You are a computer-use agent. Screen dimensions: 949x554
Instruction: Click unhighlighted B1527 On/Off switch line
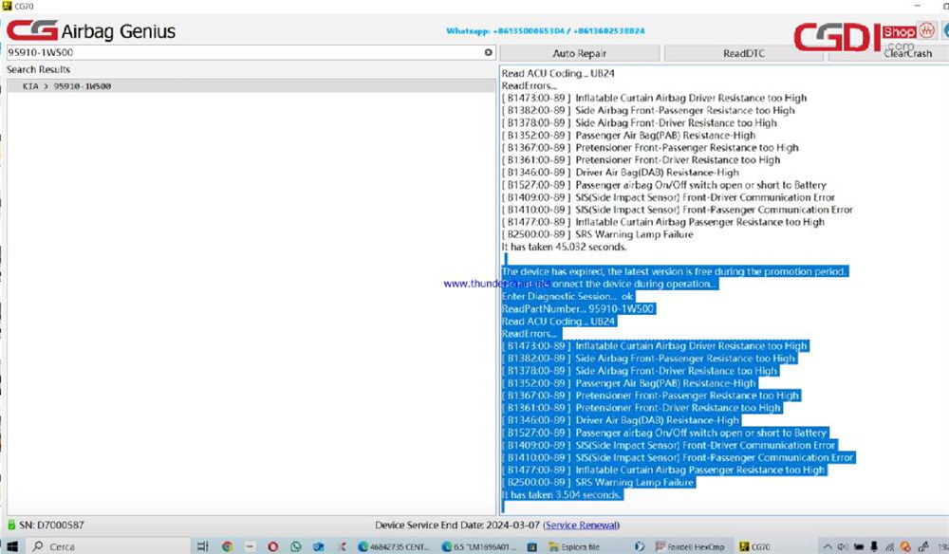click(x=664, y=185)
